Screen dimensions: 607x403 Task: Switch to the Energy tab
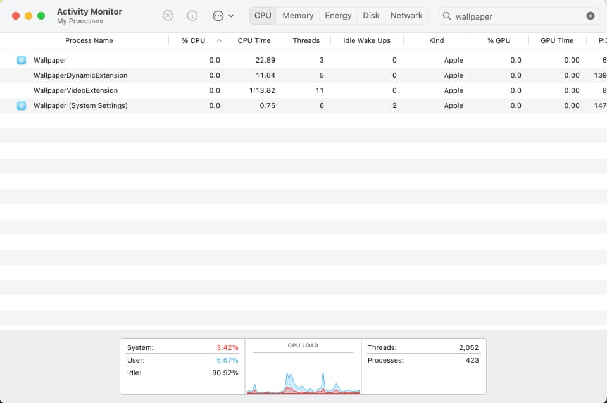pyautogui.click(x=338, y=15)
